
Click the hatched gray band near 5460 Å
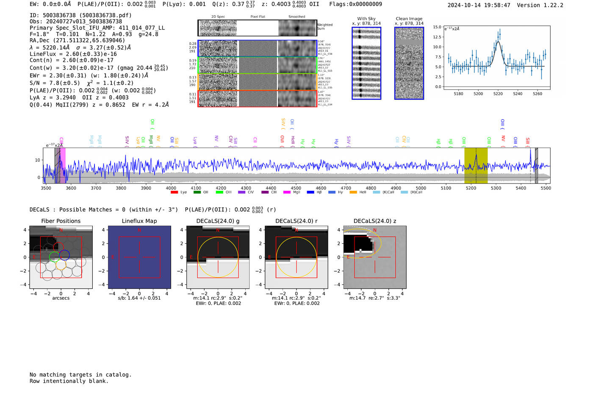536,165
